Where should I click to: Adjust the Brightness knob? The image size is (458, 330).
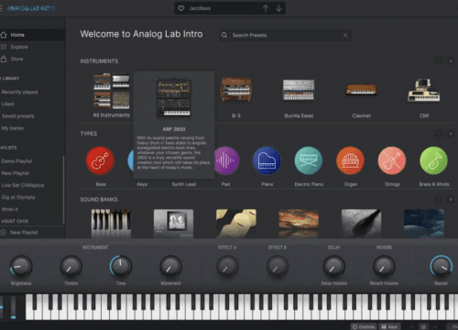(21, 266)
